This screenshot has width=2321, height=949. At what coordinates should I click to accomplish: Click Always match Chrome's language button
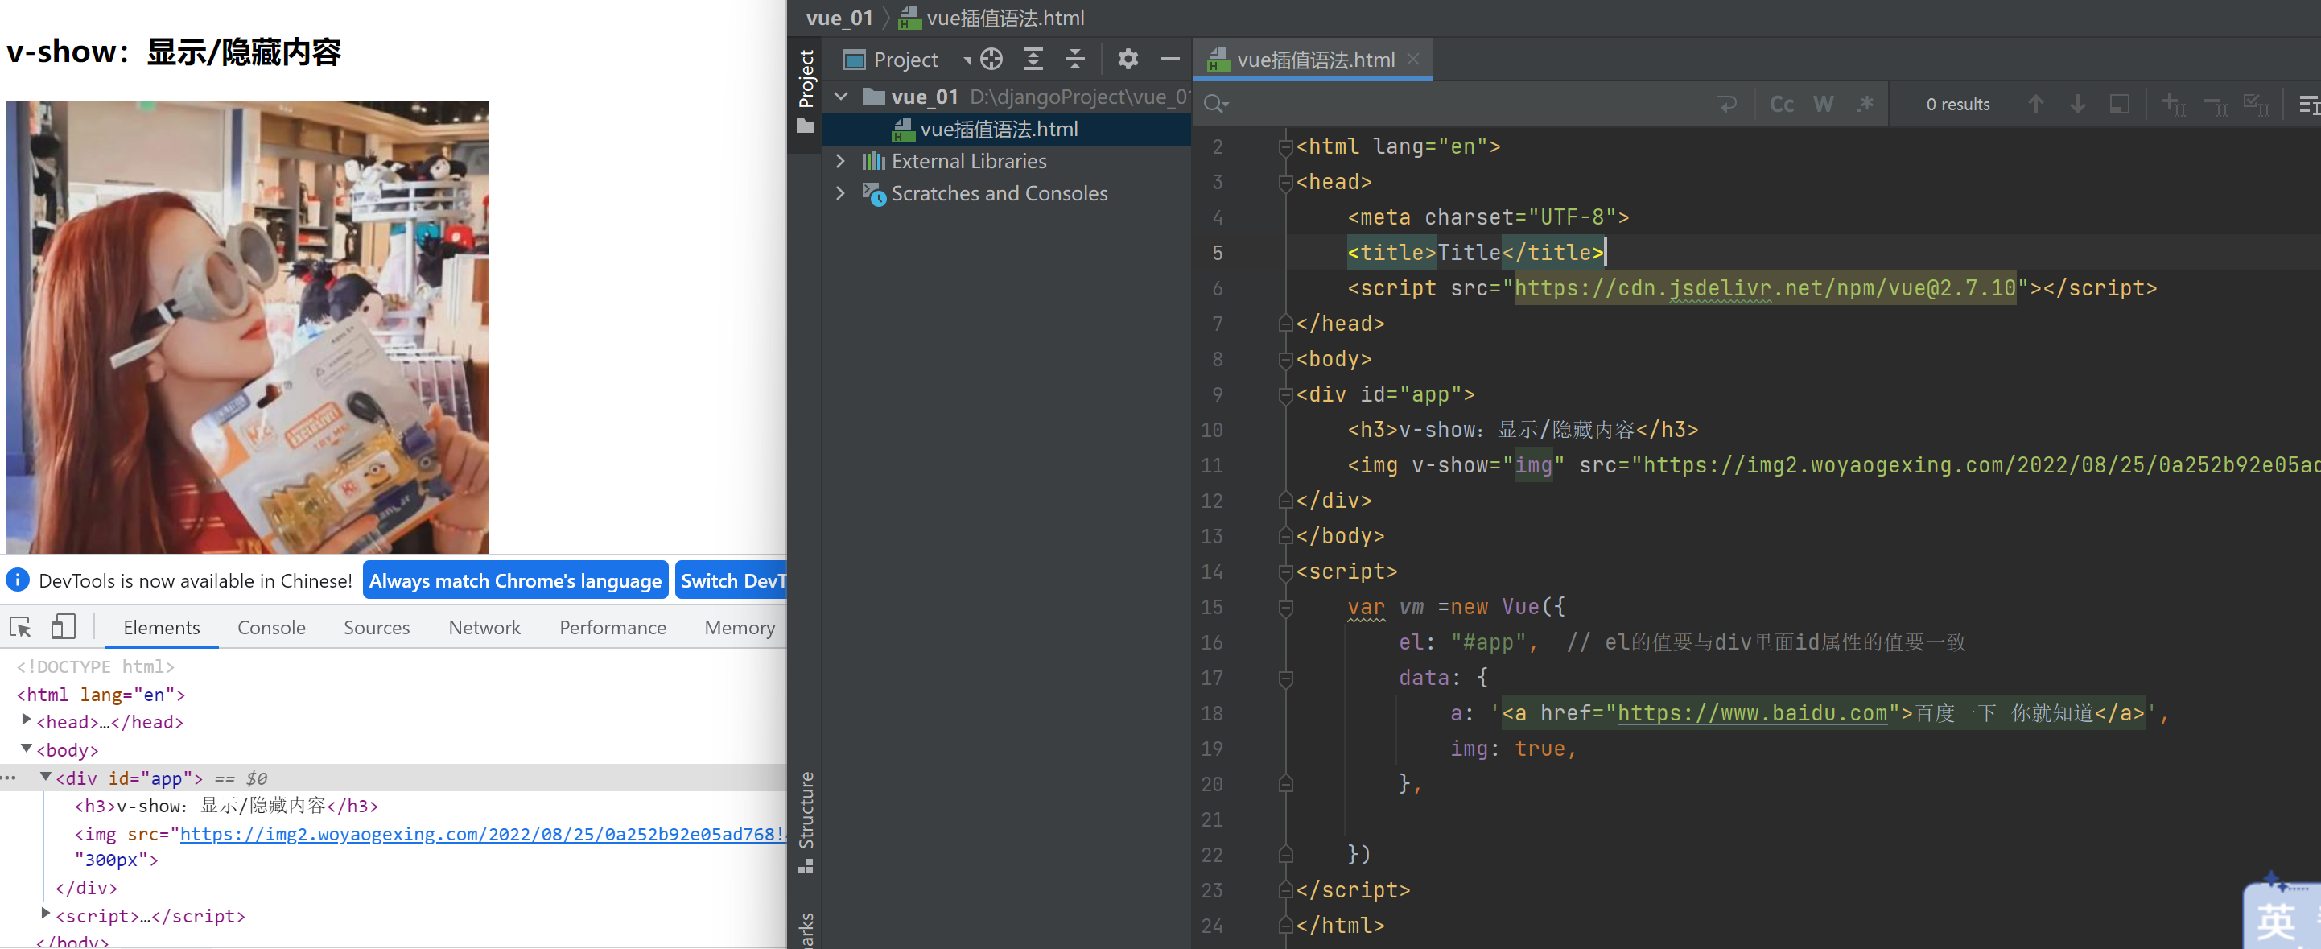point(514,580)
